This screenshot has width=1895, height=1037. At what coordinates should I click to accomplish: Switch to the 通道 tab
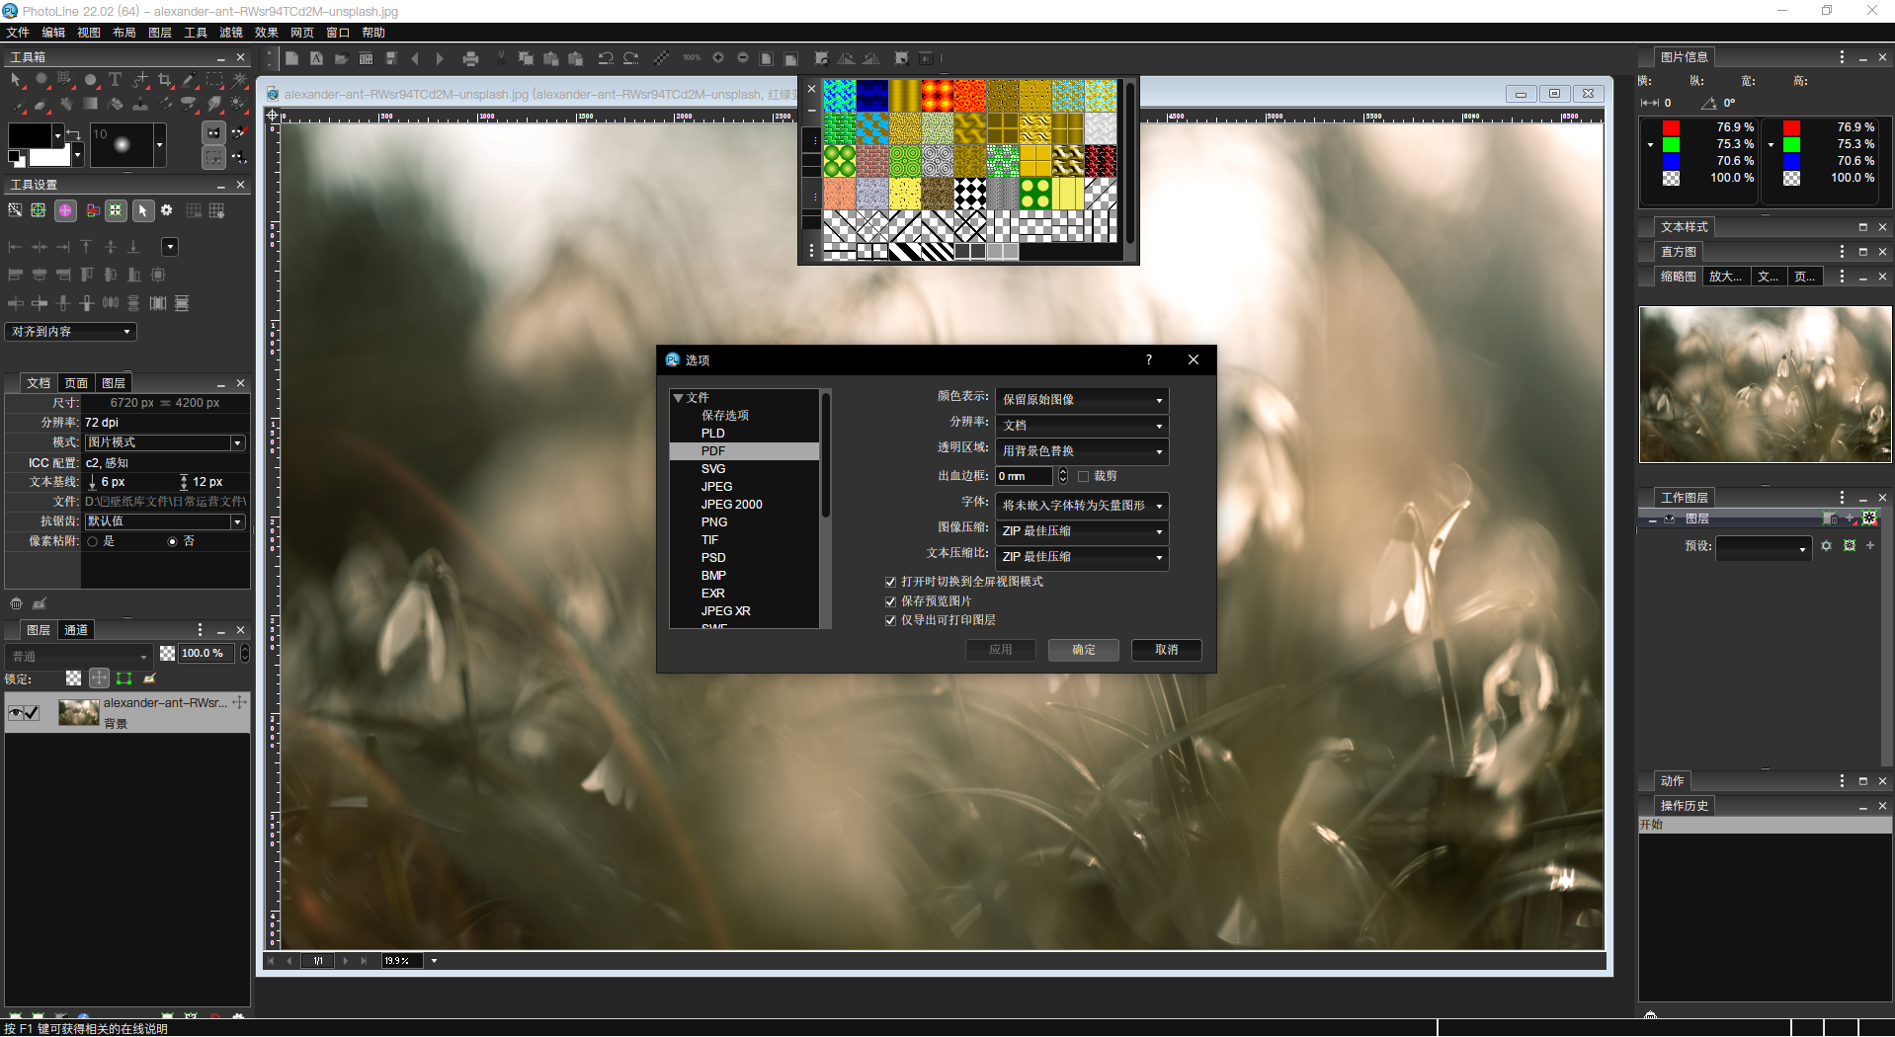tap(76, 629)
